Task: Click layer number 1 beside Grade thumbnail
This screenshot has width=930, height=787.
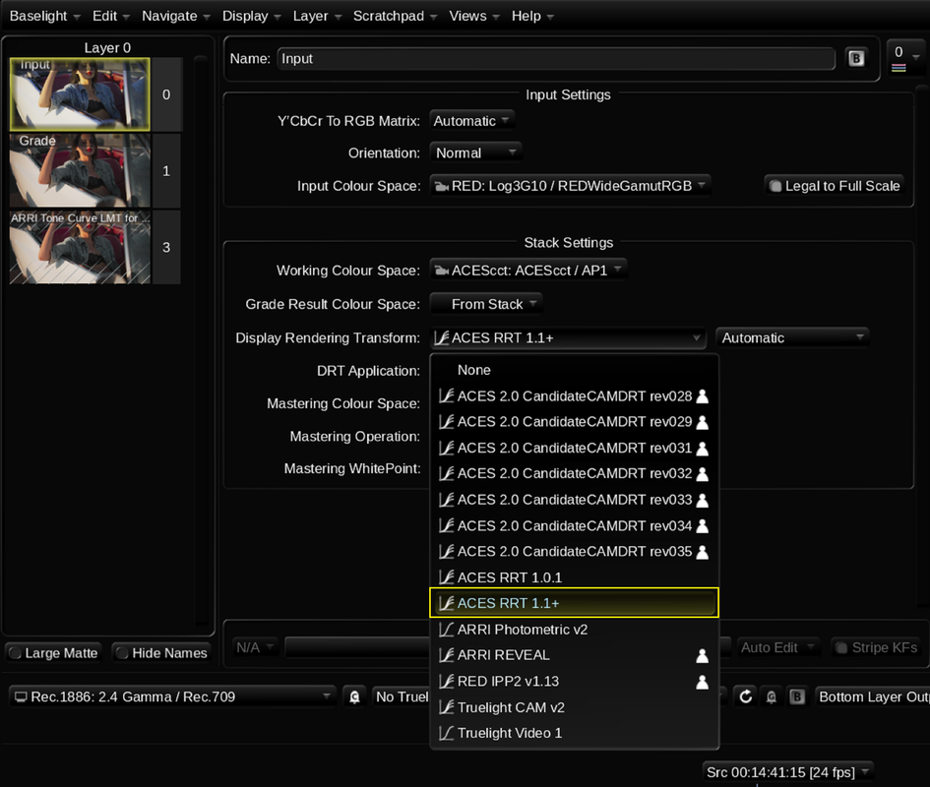Action: (166, 170)
